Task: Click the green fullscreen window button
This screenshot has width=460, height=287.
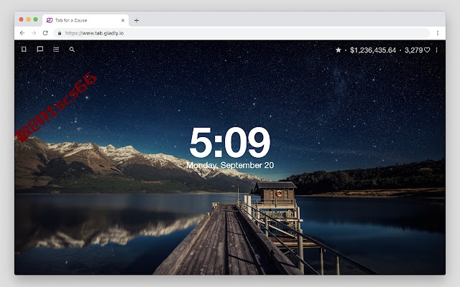Action: click(x=35, y=19)
